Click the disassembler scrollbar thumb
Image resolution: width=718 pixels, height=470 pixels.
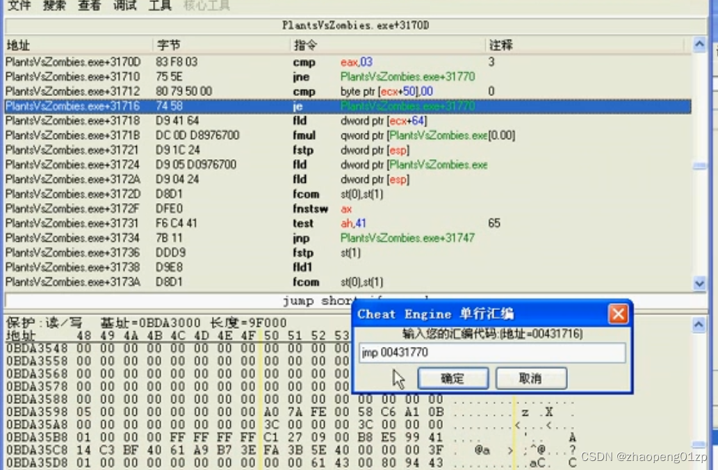[699, 166]
